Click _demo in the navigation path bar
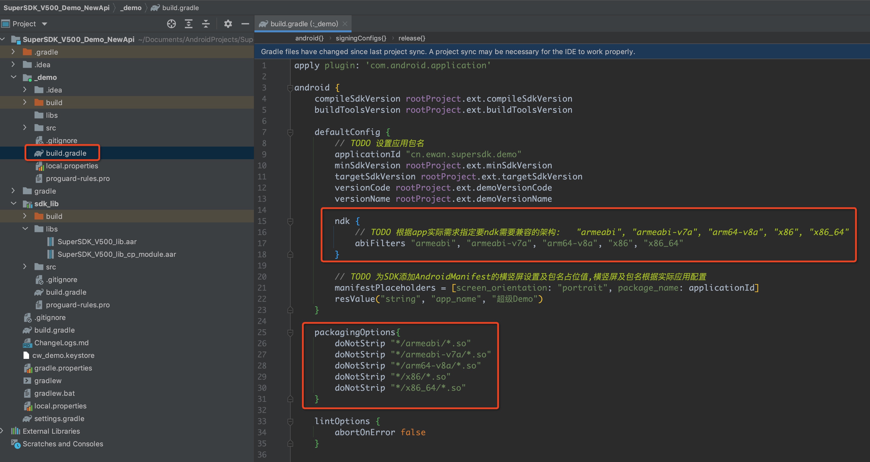The image size is (870, 462). (131, 7)
